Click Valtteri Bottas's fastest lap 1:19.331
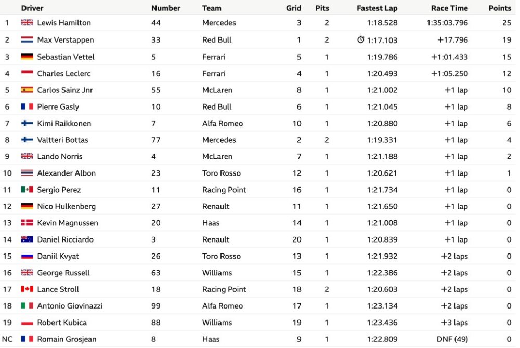The height and width of the screenshot is (348, 520). (x=382, y=140)
